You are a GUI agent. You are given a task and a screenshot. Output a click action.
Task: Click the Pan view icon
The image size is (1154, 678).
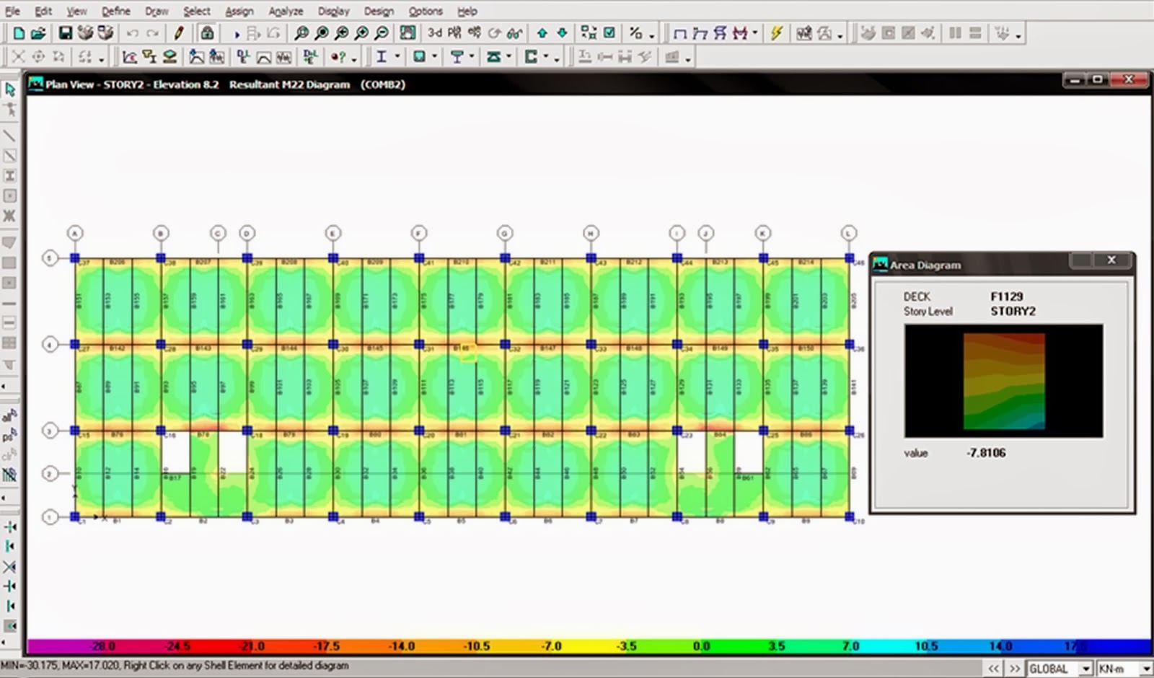click(x=408, y=33)
